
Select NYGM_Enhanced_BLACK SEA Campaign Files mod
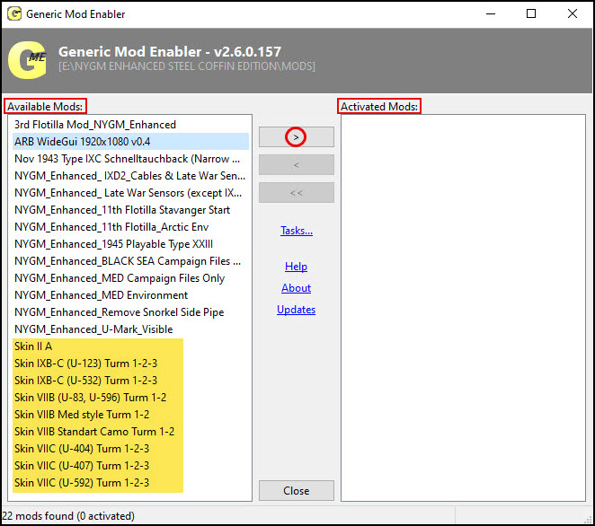pos(130,260)
